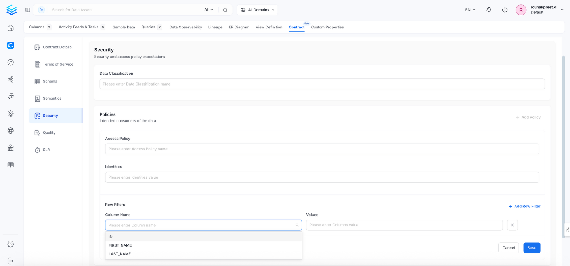This screenshot has width=570, height=266.
Task: Switch to the Lineage tab
Action: tap(215, 27)
